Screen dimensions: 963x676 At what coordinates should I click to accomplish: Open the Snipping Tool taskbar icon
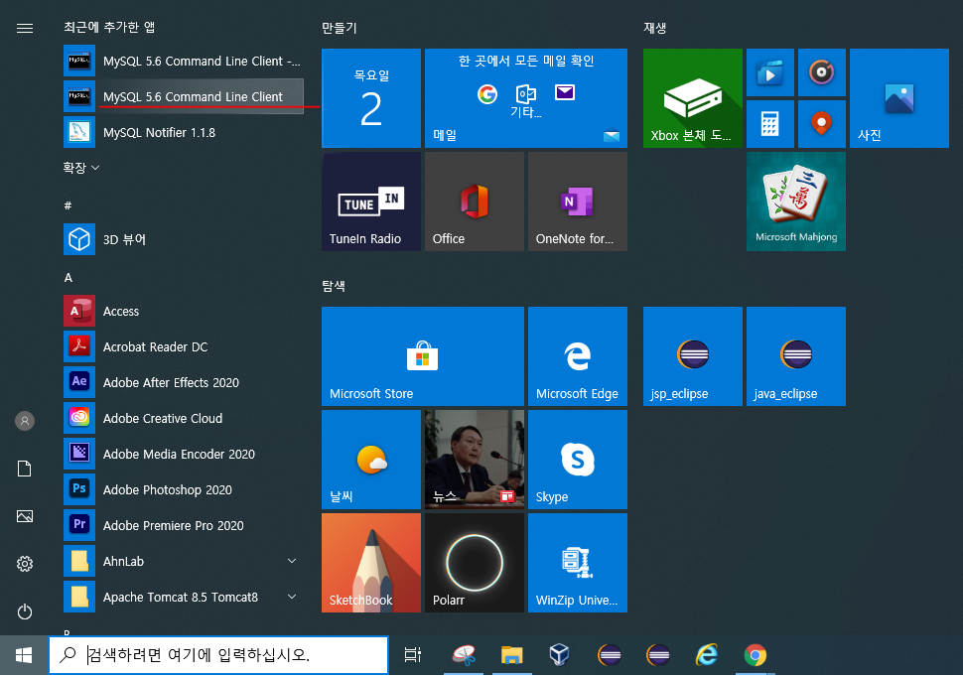[464, 655]
